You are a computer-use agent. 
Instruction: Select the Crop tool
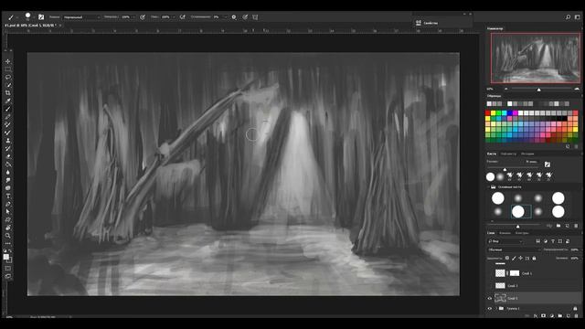coord(8,93)
